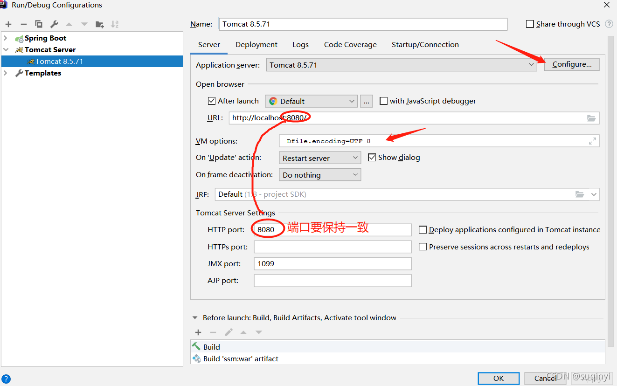Toggle Show dialog checkbox

click(x=372, y=157)
